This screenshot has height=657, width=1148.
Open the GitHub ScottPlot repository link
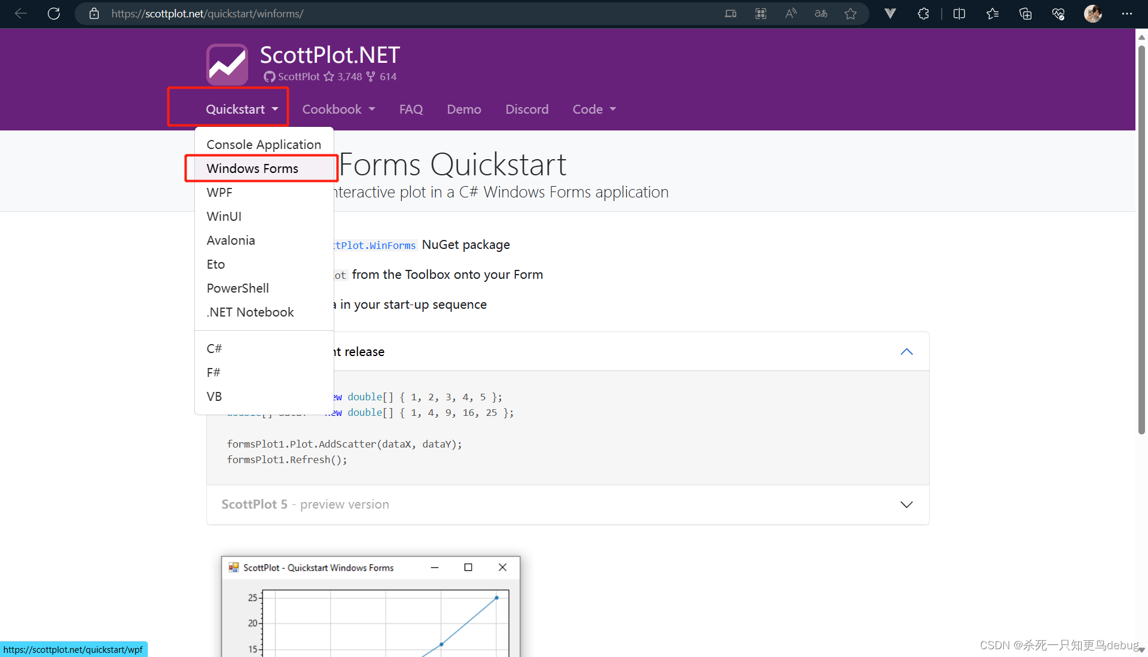click(x=292, y=77)
